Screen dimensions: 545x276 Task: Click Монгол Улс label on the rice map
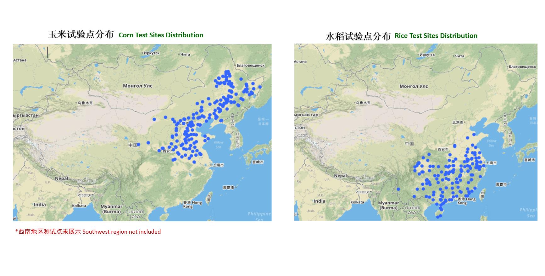pos(414,86)
